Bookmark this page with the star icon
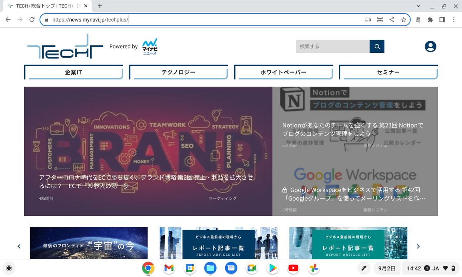Screen dimensions: 462x277 (x=403, y=20)
